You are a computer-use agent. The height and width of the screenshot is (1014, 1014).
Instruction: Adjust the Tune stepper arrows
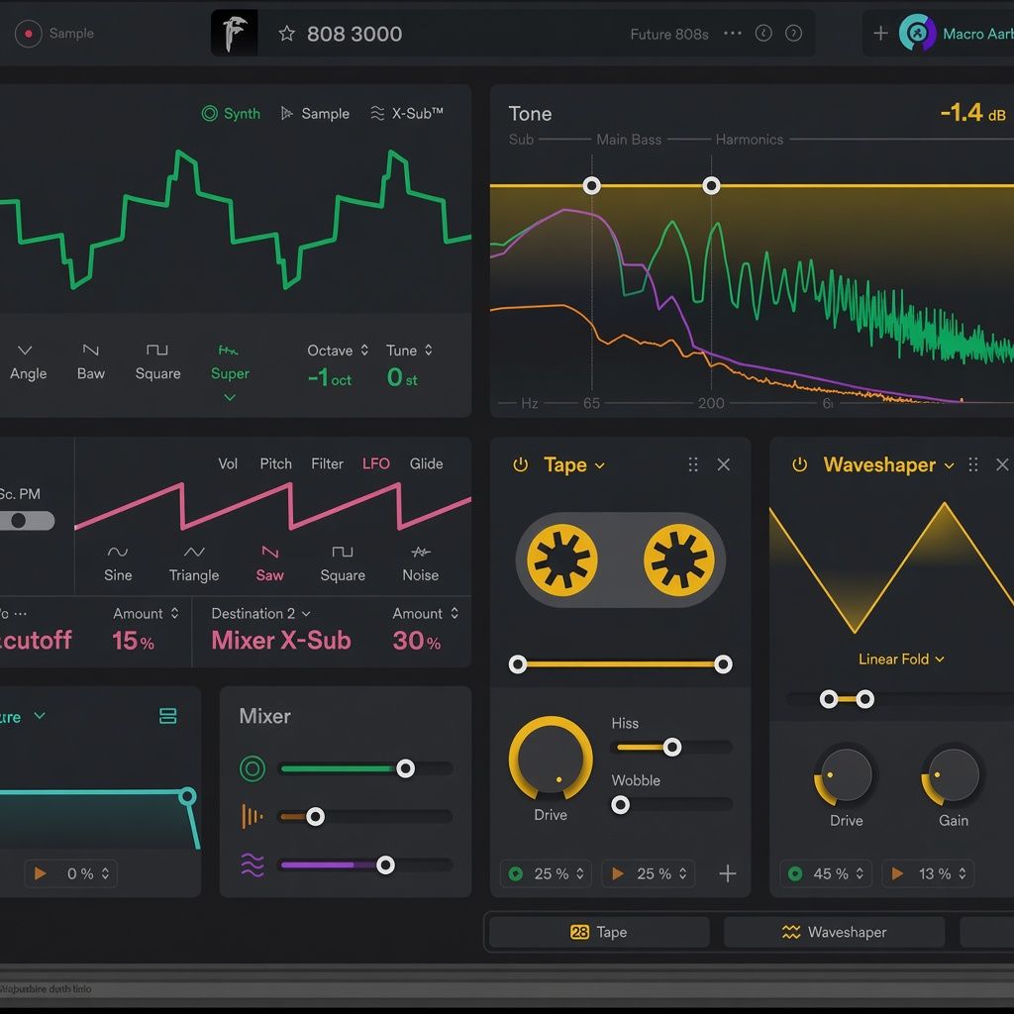(x=428, y=350)
